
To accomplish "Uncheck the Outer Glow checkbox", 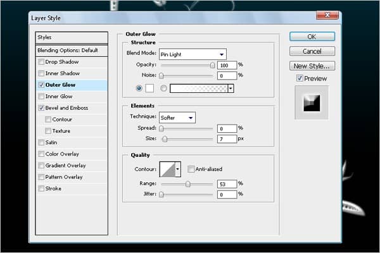I will tap(41, 85).
